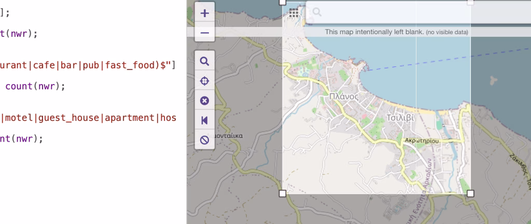Toggle wide map view arrow icon
Image resolution: width=531 pixels, height=224 pixels.
(x=204, y=120)
